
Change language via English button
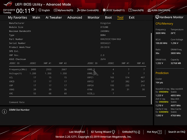click(x=44, y=10)
